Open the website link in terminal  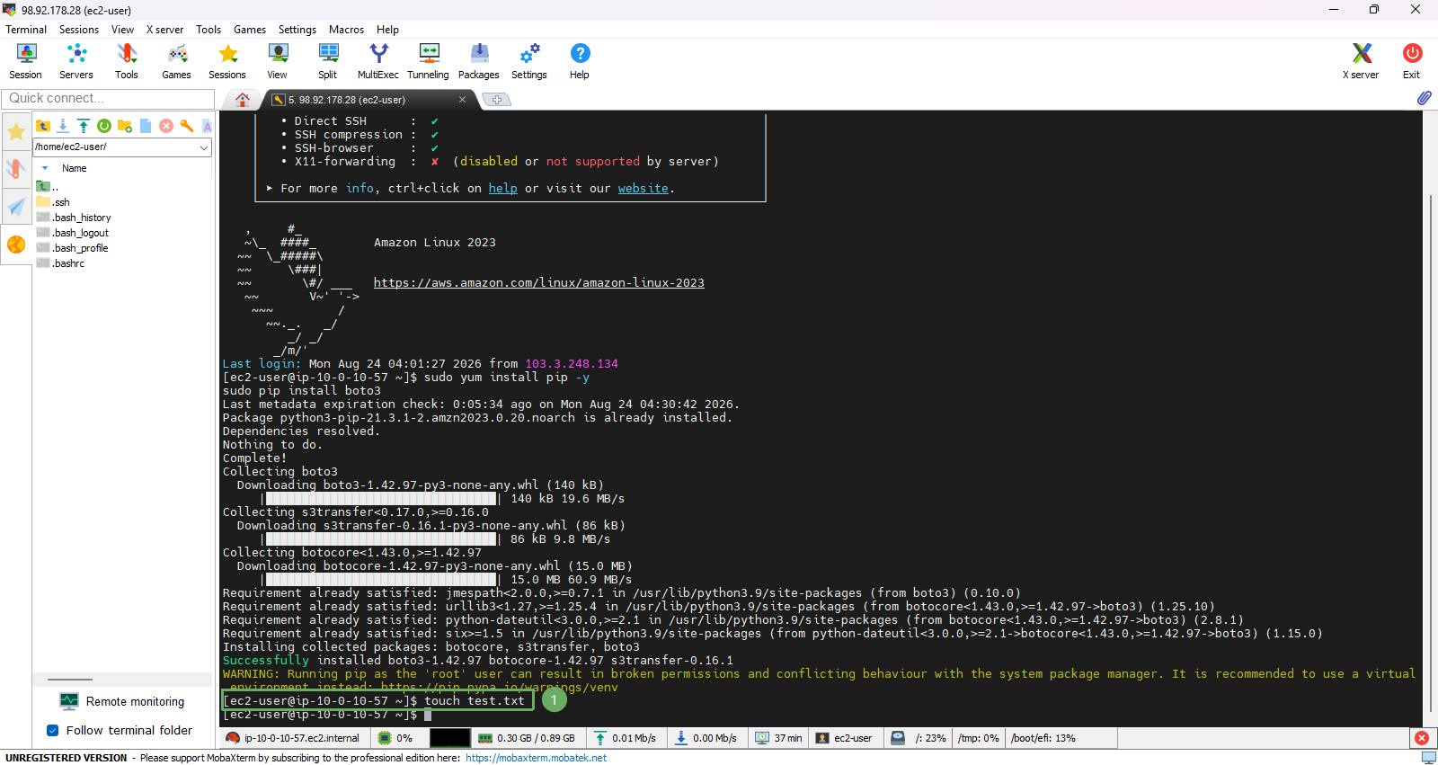(x=643, y=188)
